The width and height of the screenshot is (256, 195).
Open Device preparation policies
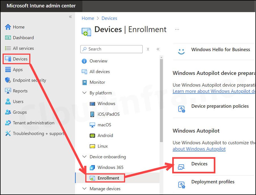(220, 106)
